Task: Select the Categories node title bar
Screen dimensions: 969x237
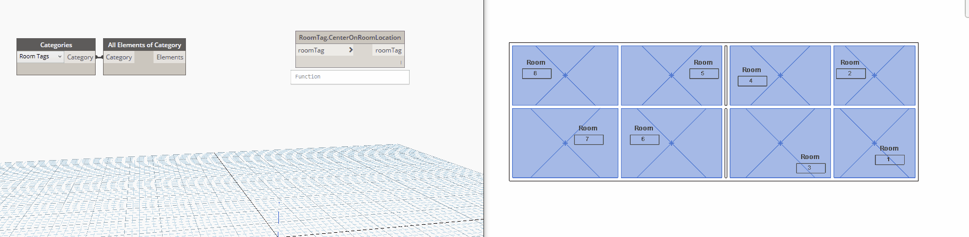Action: click(x=56, y=45)
